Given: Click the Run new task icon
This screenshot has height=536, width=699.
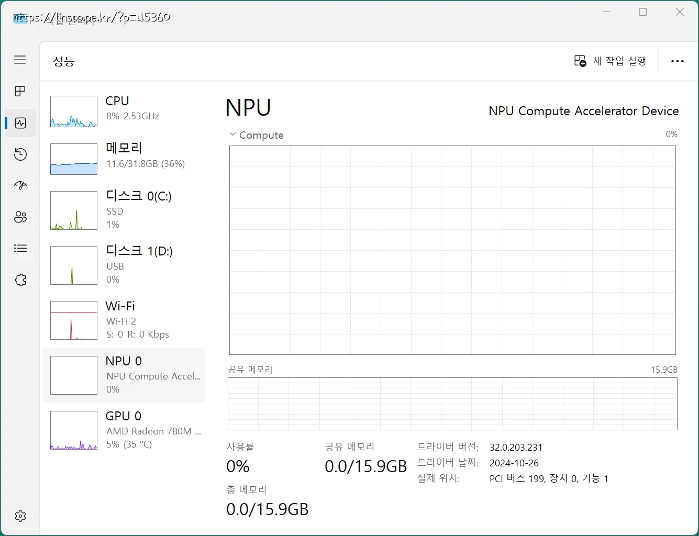Looking at the screenshot, I should [x=580, y=61].
